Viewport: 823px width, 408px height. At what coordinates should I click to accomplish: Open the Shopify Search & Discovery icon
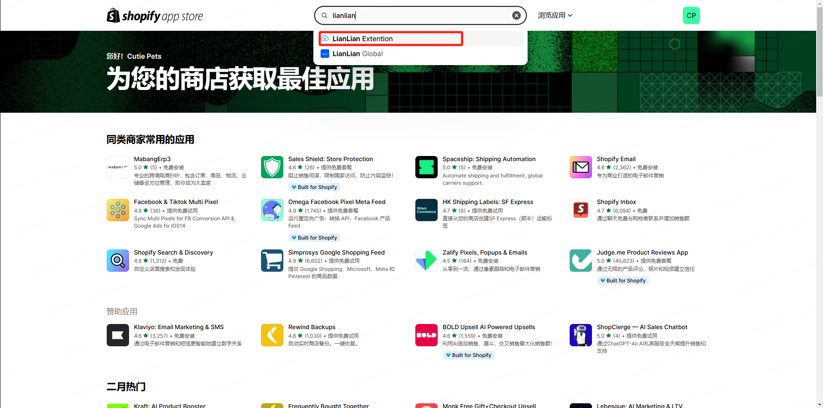118,261
